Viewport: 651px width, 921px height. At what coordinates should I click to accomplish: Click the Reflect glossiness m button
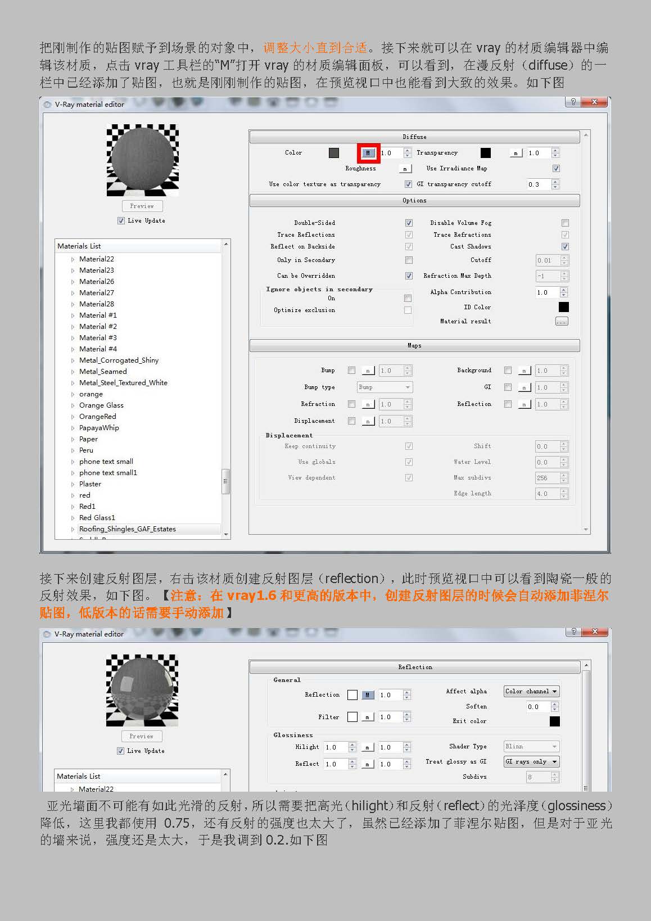click(x=368, y=764)
